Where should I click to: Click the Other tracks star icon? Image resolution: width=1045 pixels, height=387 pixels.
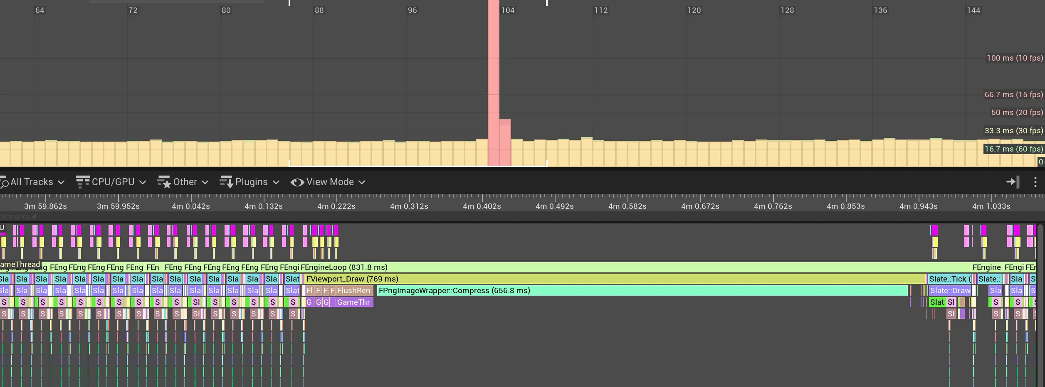(x=164, y=182)
